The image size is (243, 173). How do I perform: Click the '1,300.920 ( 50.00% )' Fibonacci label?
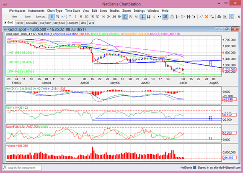click(20, 62)
